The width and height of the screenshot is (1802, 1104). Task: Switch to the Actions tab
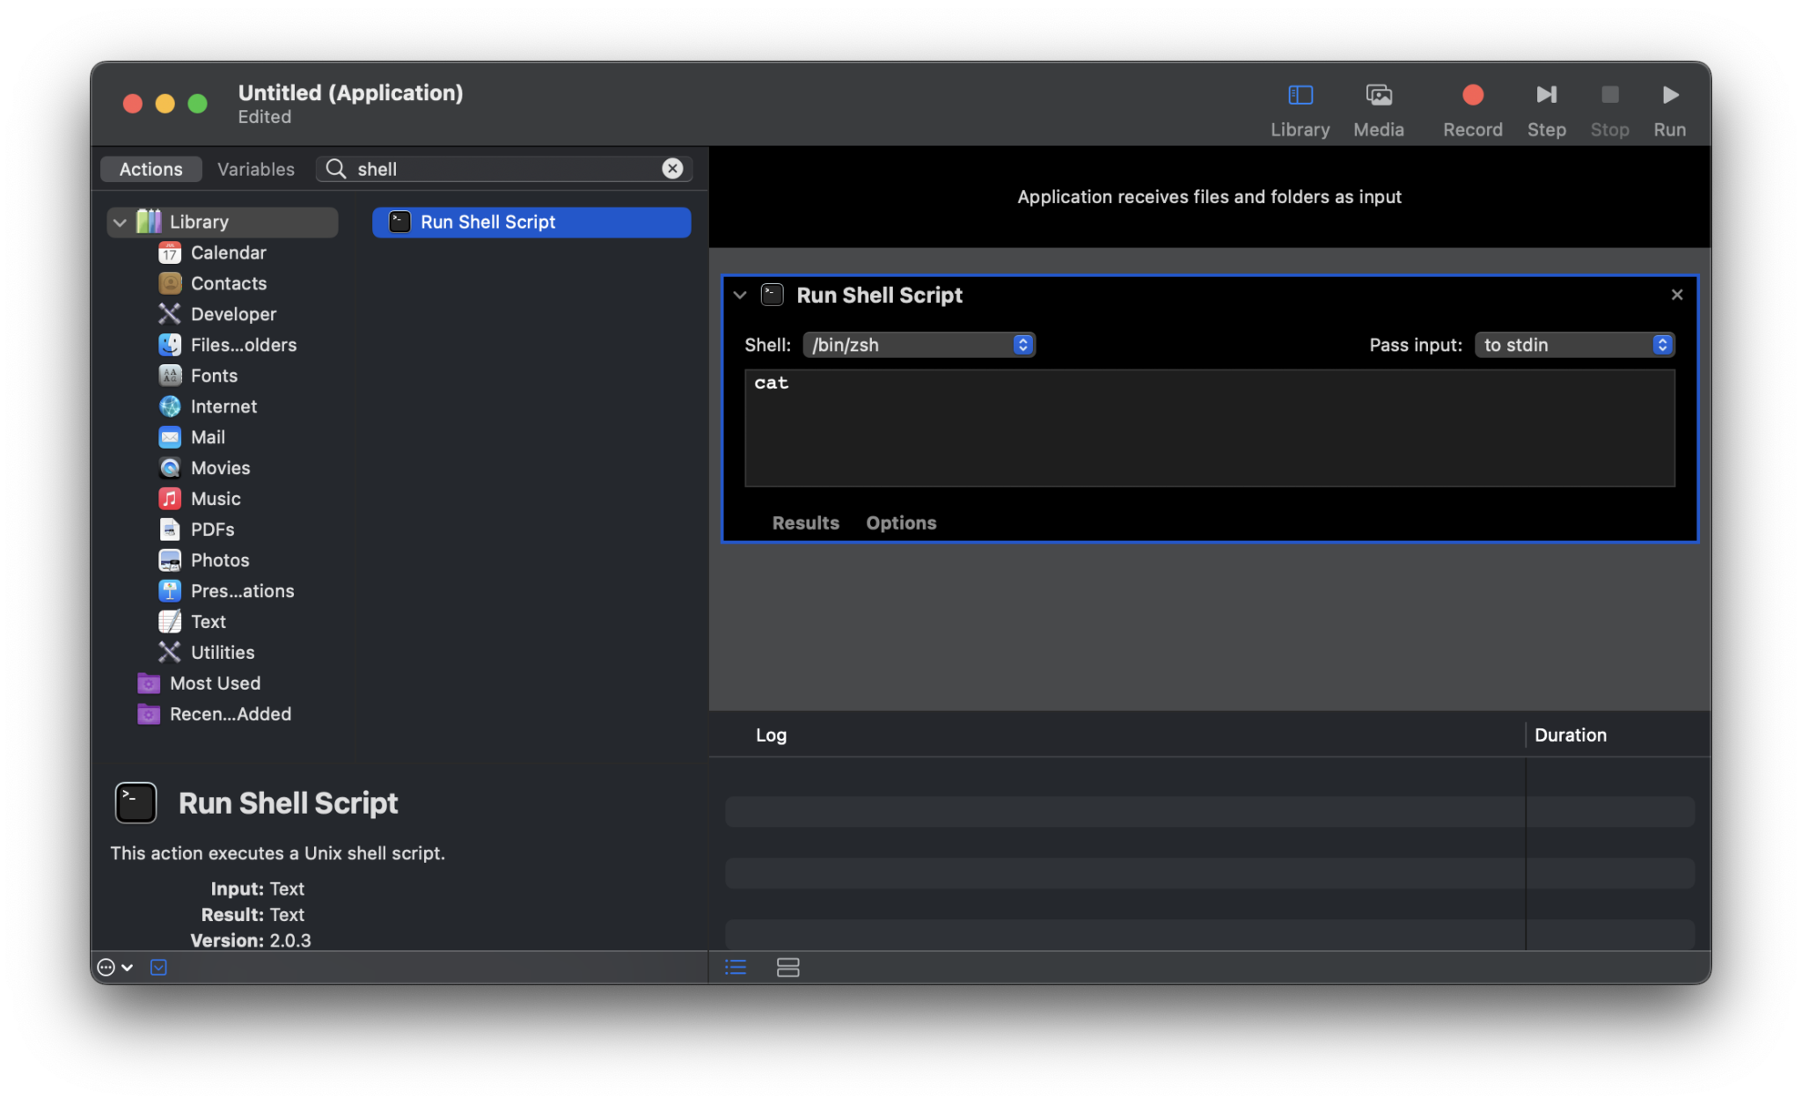pyautogui.click(x=151, y=169)
